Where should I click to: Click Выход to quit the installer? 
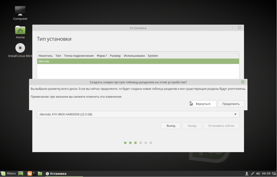coord(171,126)
